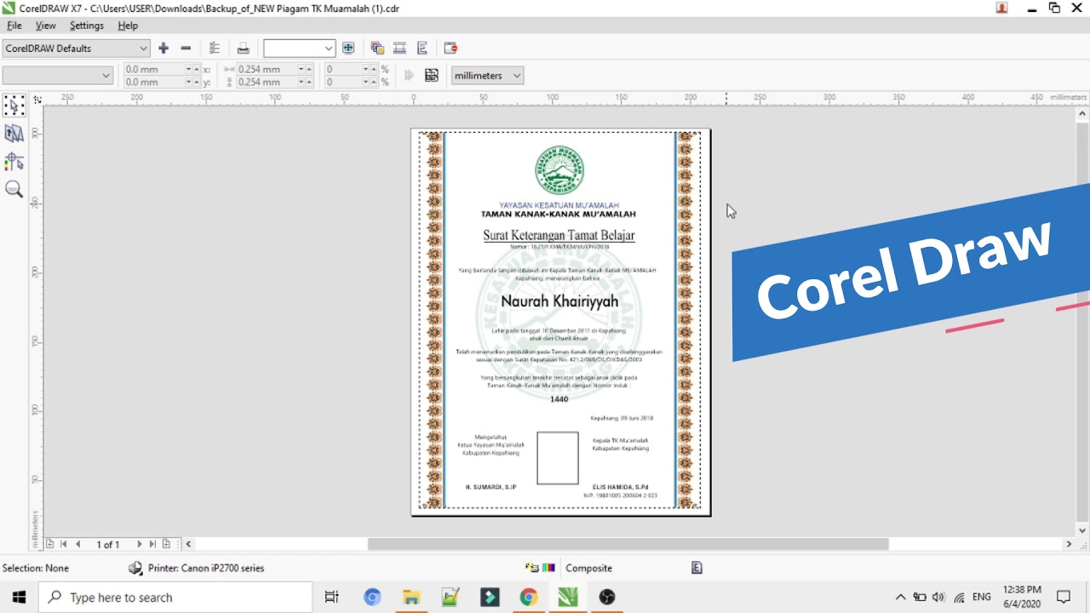Open File Explorer from taskbar
Image resolution: width=1090 pixels, height=613 pixels.
point(411,597)
